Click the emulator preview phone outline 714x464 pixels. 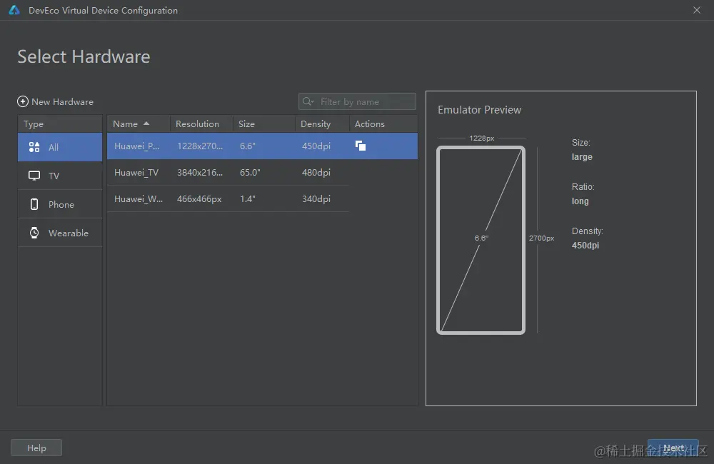point(481,240)
